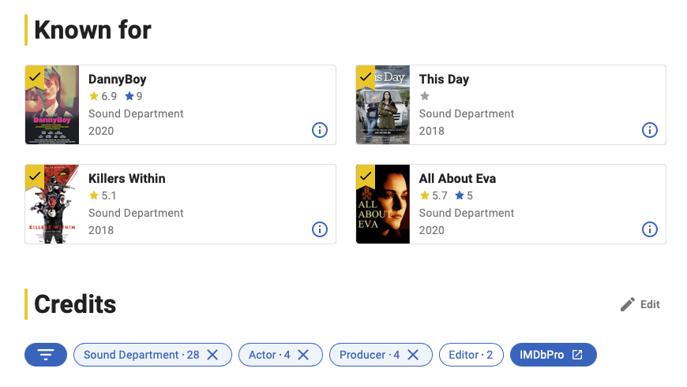Image resolution: width=687 pixels, height=387 pixels.
Task: Remove the Actor filter with X
Action: (x=303, y=355)
